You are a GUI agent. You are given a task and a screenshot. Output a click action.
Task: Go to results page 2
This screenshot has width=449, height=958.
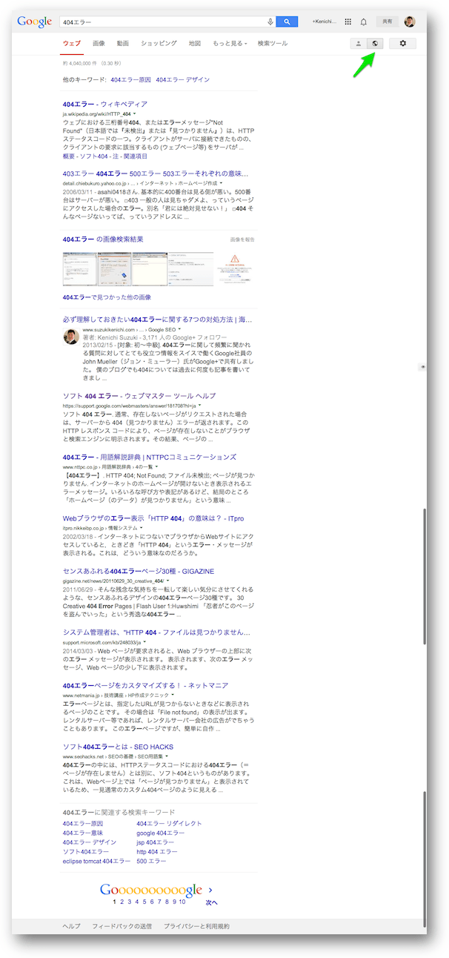tap(122, 902)
